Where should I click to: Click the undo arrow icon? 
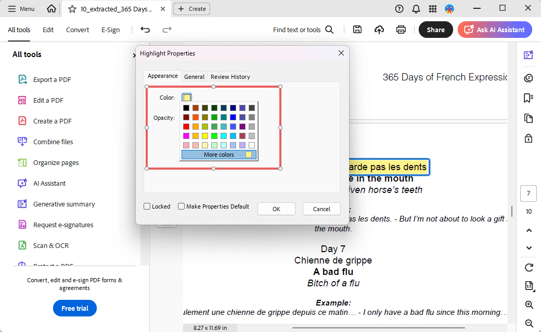pyautogui.click(x=145, y=30)
